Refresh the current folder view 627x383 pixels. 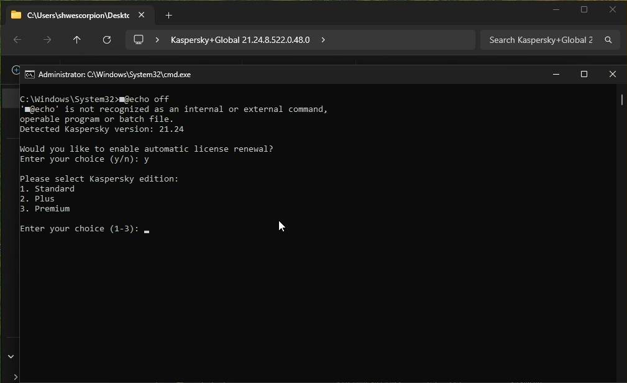pos(107,40)
